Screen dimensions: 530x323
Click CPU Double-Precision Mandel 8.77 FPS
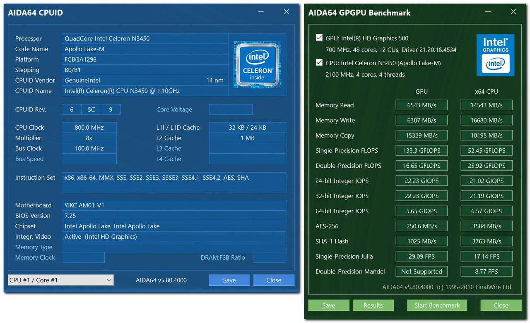tap(487, 271)
